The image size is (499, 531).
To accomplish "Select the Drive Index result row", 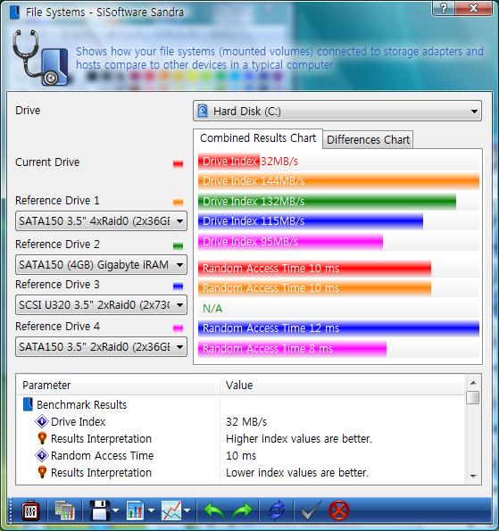I will (240, 421).
